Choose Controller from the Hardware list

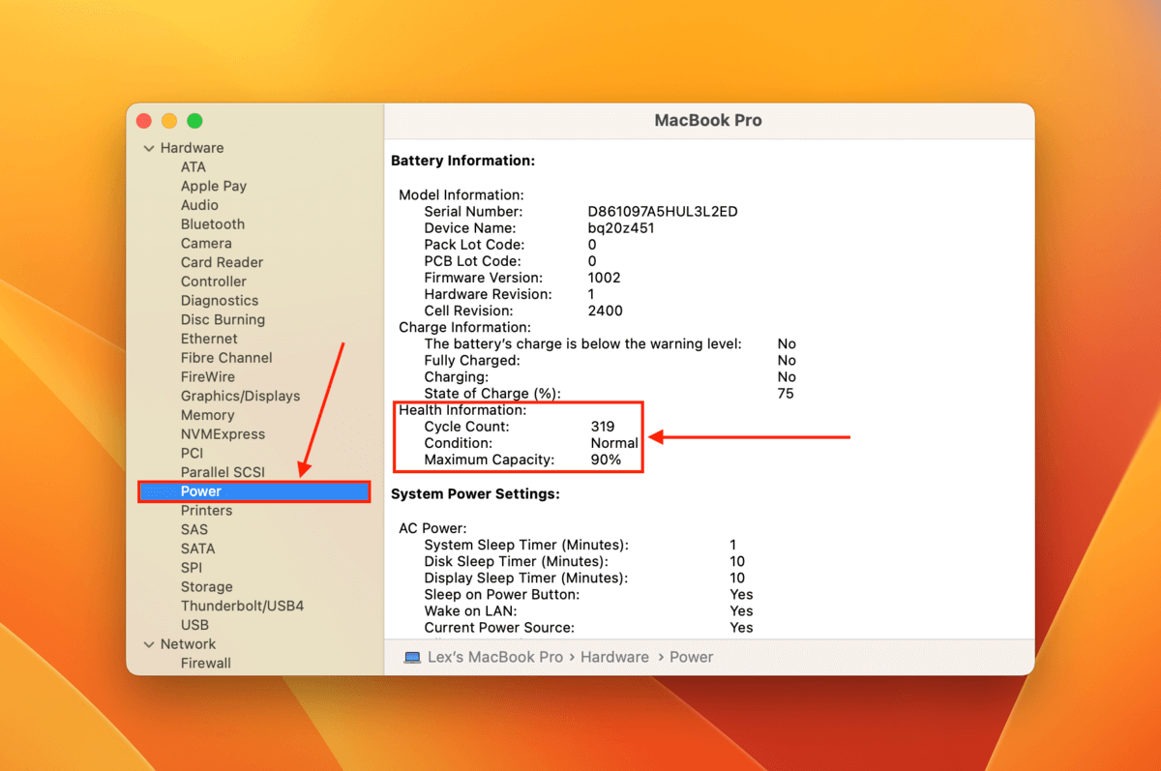tap(214, 282)
